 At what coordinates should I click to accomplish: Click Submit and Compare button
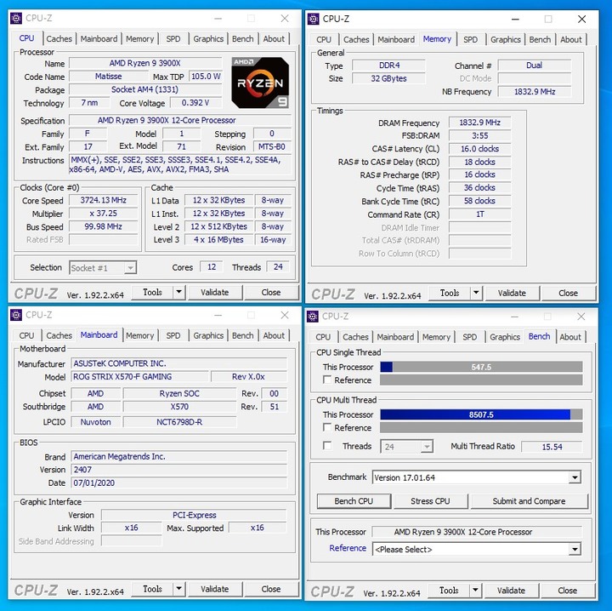[529, 501]
